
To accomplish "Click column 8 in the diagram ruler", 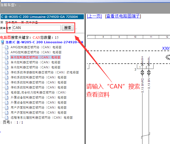I will pos(103,37).
